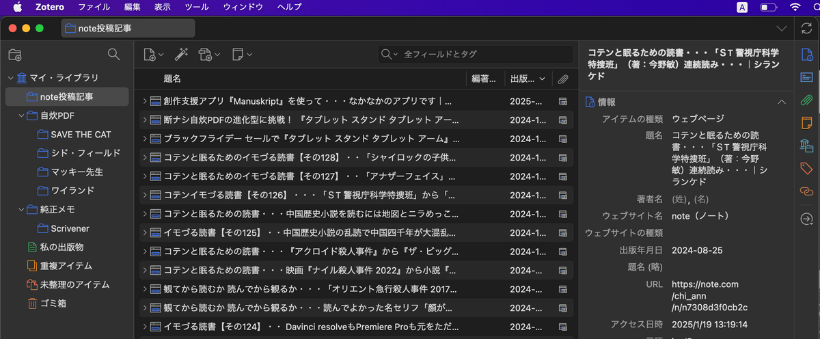This screenshot has height=339, width=820.
Task: Open the New Item dropdown
Action: [x=153, y=54]
